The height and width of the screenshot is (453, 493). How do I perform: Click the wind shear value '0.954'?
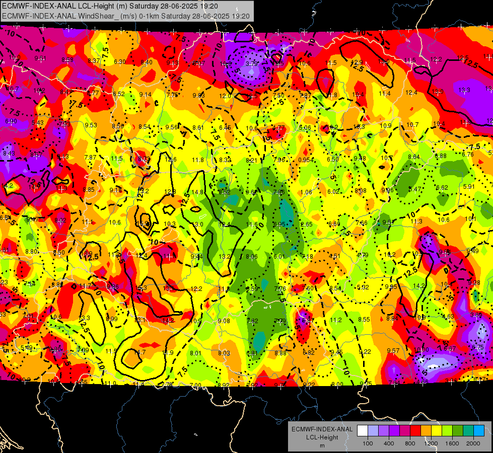[x=306, y=160]
